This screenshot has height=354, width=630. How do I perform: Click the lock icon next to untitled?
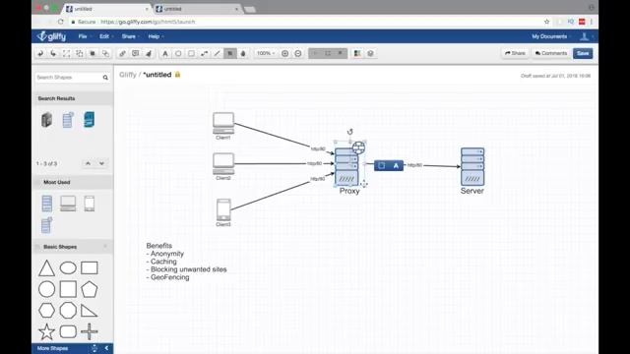(177, 75)
